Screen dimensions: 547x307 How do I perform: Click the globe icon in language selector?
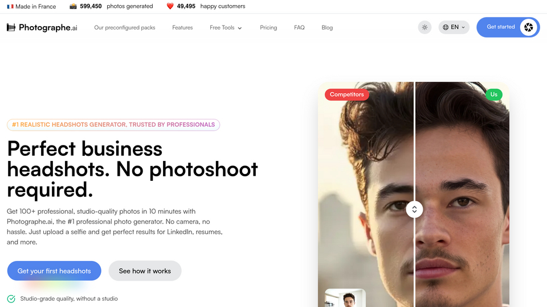pyautogui.click(x=446, y=27)
